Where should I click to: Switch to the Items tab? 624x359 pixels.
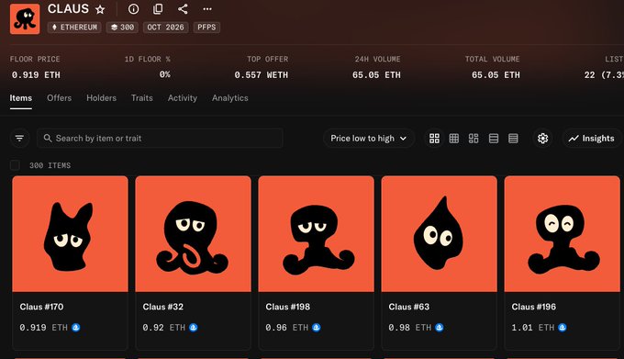pos(21,98)
